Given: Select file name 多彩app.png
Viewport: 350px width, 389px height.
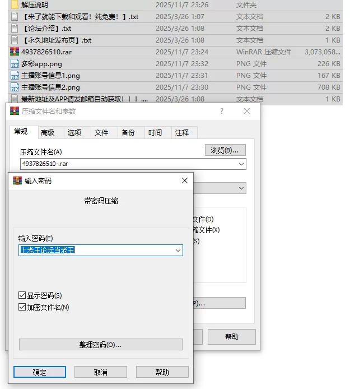Looking at the screenshot, I should [x=41, y=64].
